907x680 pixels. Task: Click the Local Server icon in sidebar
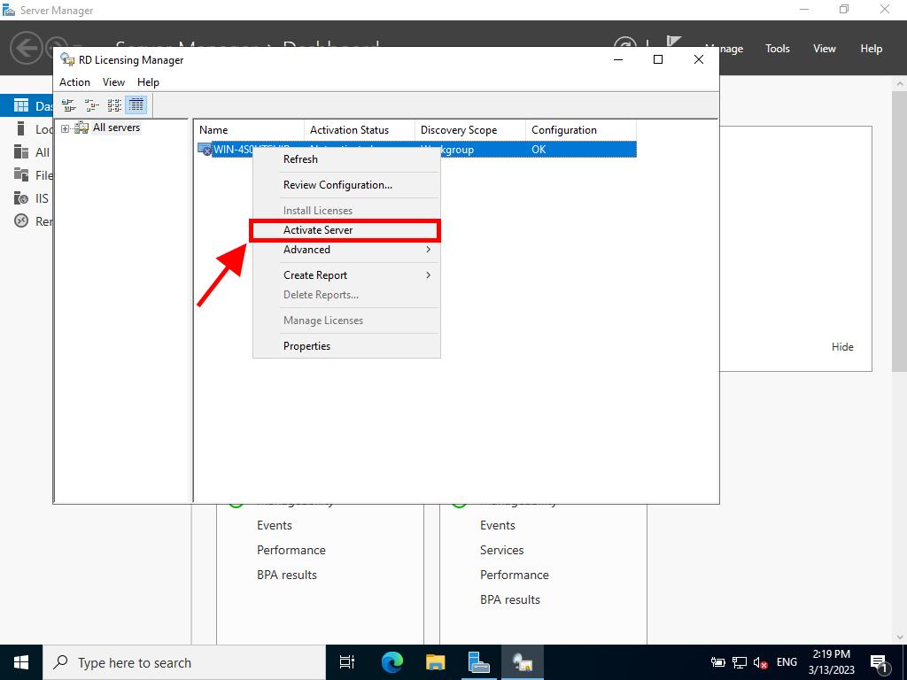point(21,128)
